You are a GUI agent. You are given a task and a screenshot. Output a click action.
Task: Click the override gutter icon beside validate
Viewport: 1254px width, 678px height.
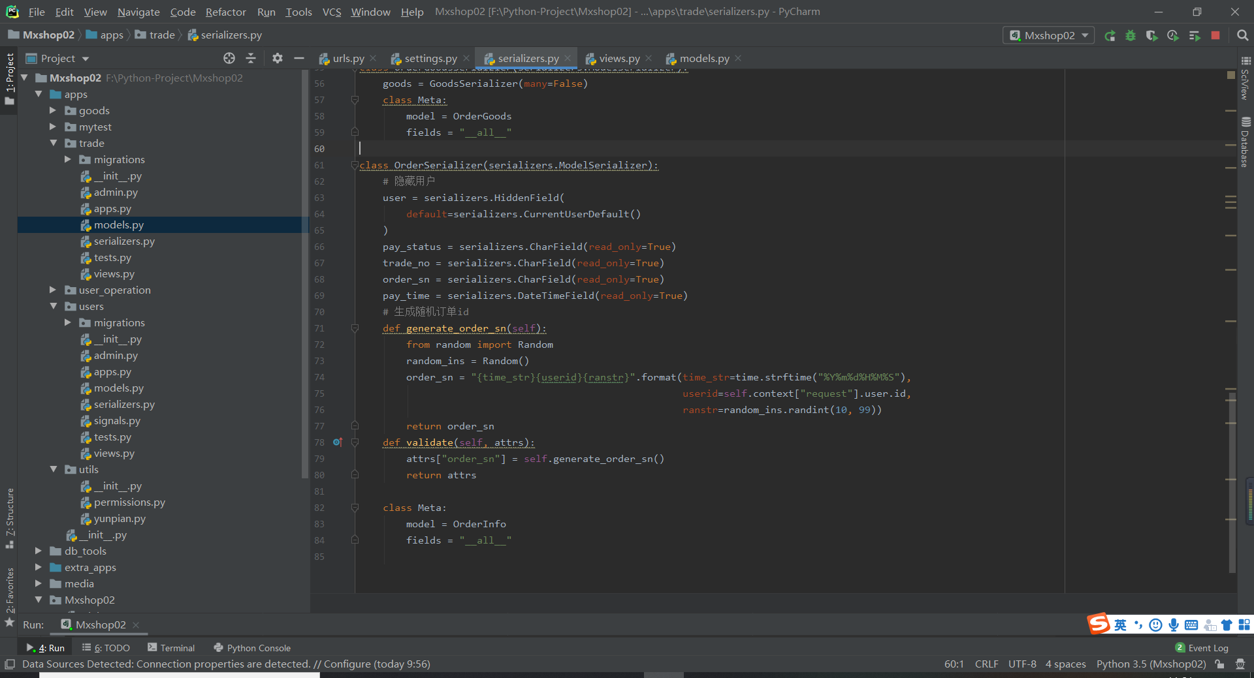point(337,442)
